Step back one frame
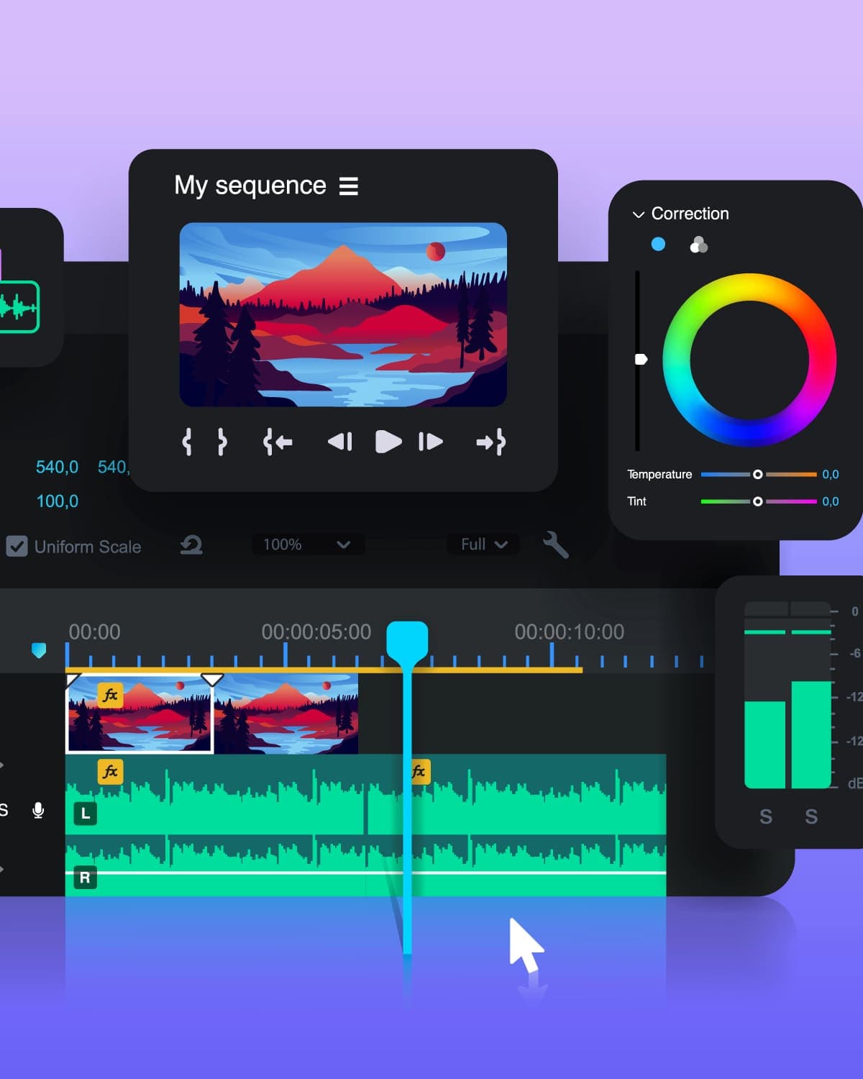The width and height of the screenshot is (863, 1079). [x=340, y=442]
